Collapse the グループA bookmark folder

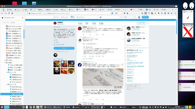7,72
